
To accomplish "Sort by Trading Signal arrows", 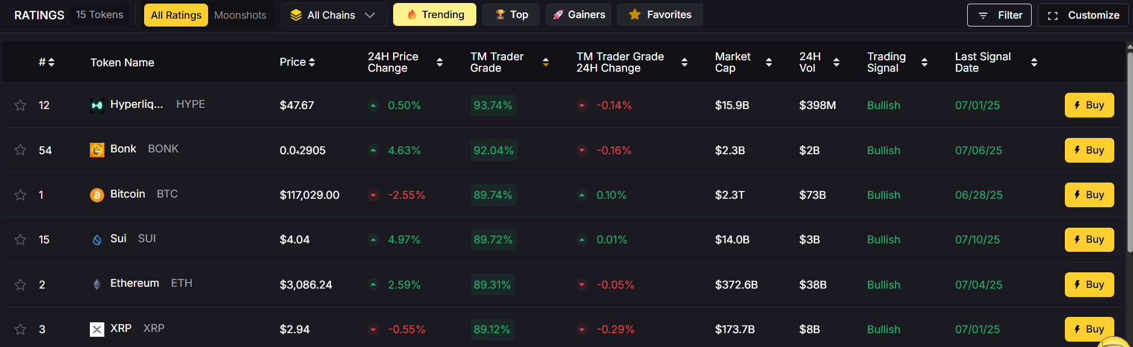I will pos(924,62).
